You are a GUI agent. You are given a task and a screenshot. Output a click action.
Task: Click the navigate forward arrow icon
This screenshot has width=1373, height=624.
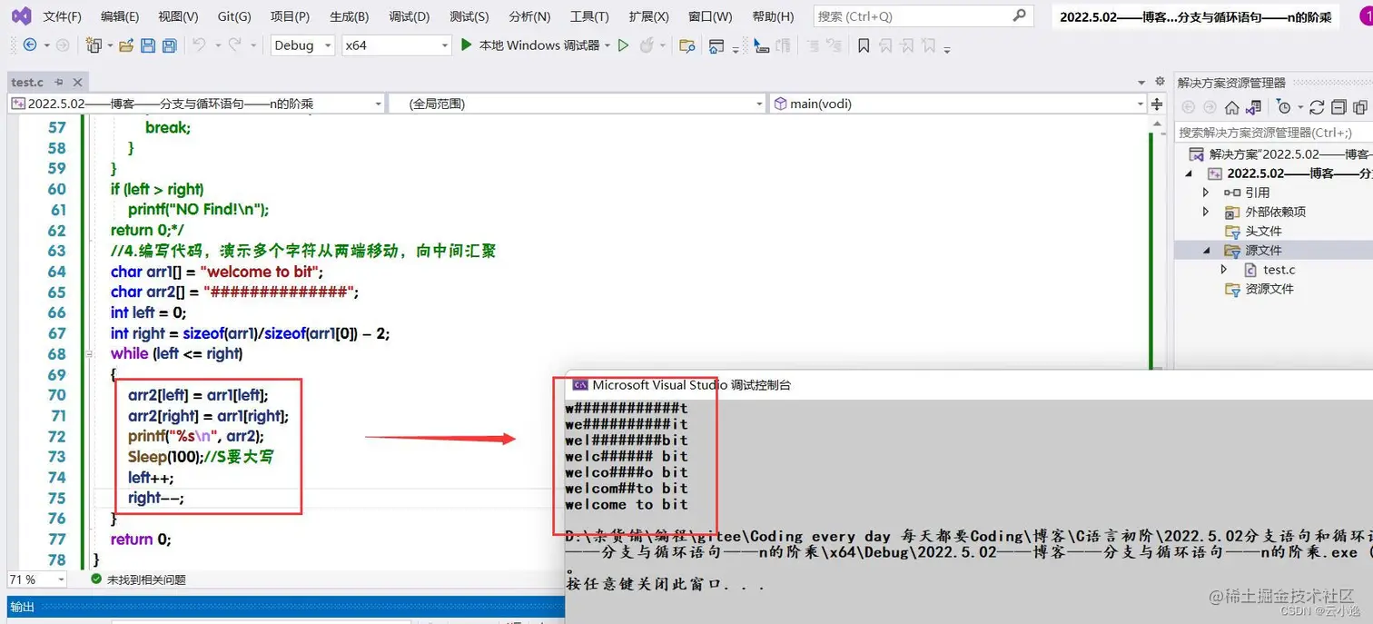[63, 45]
